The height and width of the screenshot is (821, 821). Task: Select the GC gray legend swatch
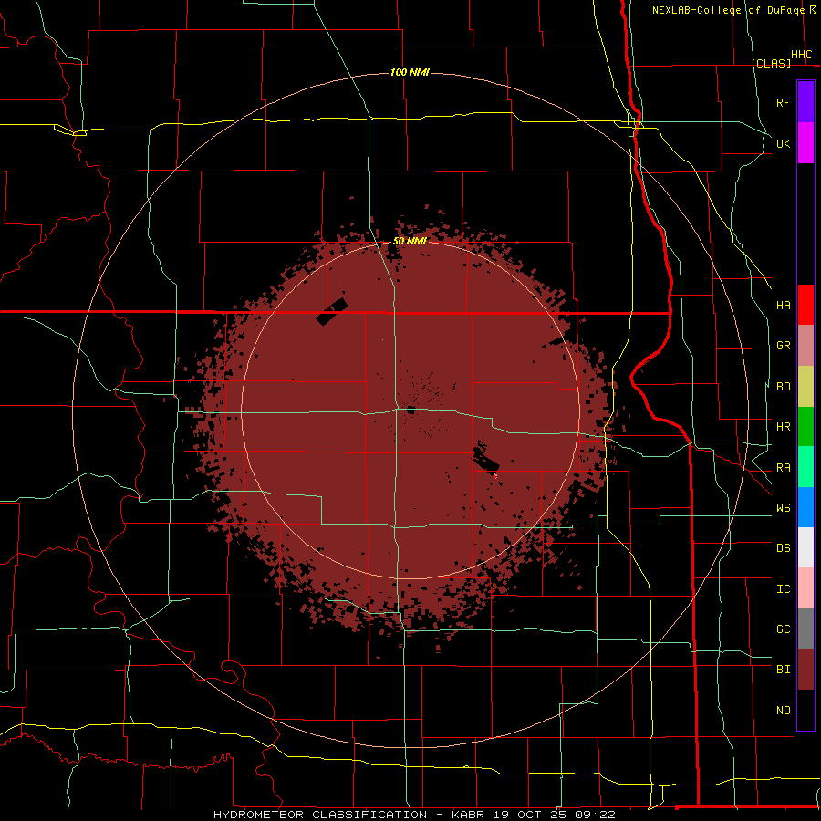(x=805, y=629)
